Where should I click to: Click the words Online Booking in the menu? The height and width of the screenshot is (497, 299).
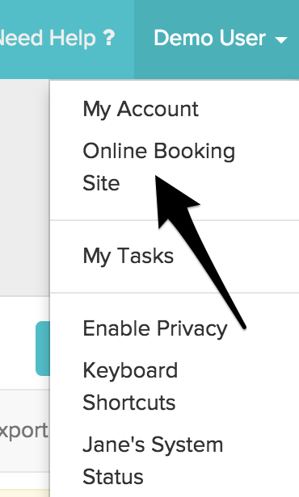click(158, 151)
